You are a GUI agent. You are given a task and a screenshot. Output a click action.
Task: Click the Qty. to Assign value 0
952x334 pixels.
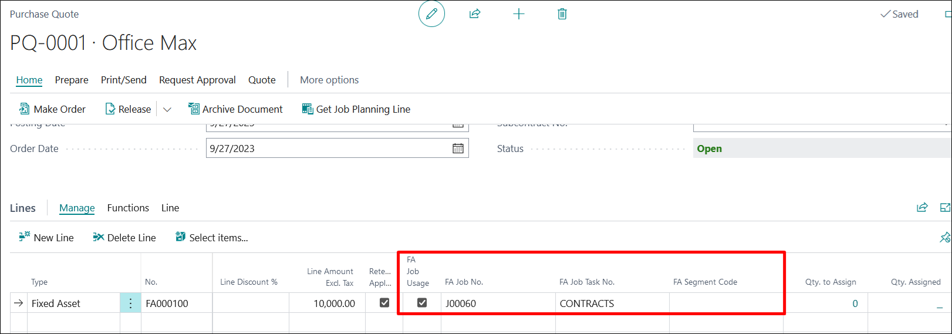(x=855, y=303)
